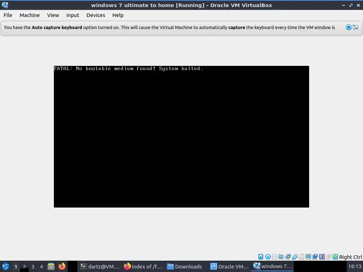Switch to the Downloads folder window
Screen dimensions: 363x272
pyautogui.click(x=185, y=266)
